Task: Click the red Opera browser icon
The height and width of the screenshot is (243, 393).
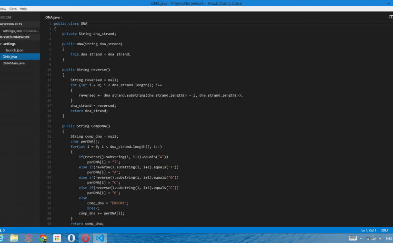Action: 86,238
